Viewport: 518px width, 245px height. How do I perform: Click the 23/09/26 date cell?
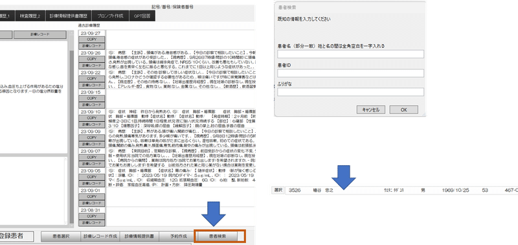pyautogui.click(x=91, y=53)
